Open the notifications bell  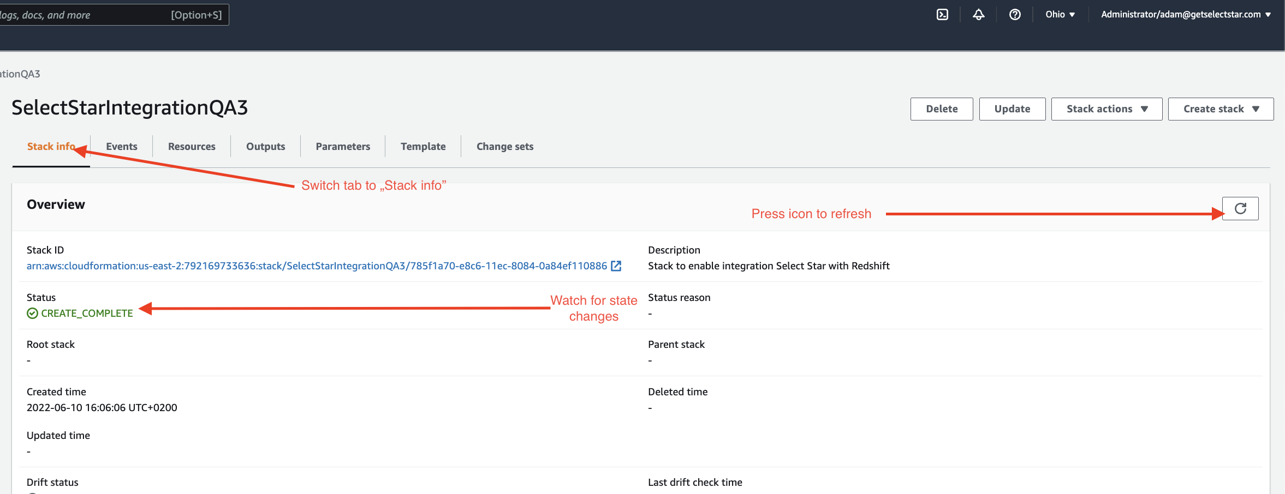[979, 15]
